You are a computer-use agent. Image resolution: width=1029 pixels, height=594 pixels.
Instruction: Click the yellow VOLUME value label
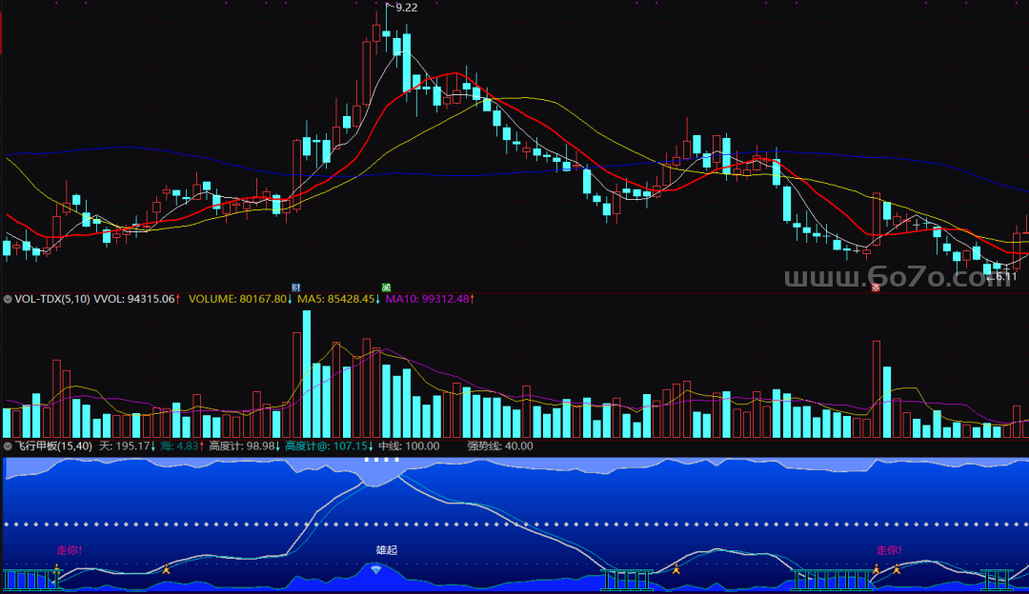(240, 299)
